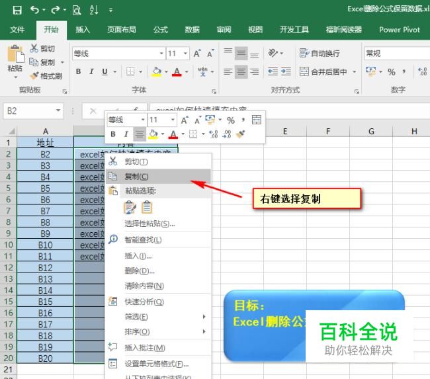
Task: Click mini toolbar merge cells table icon
Action: (257, 120)
